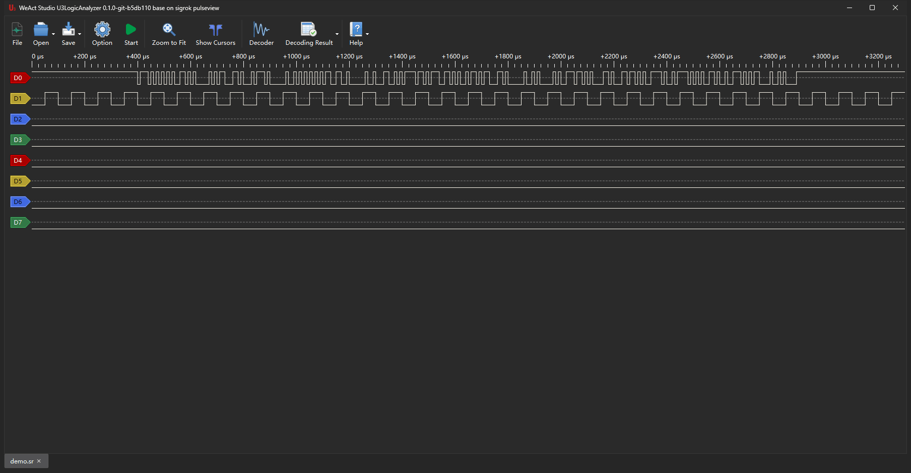Click the D1 clock waveform trace
The height and width of the screenshot is (473, 911).
pyautogui.click(x=468, y=98)
